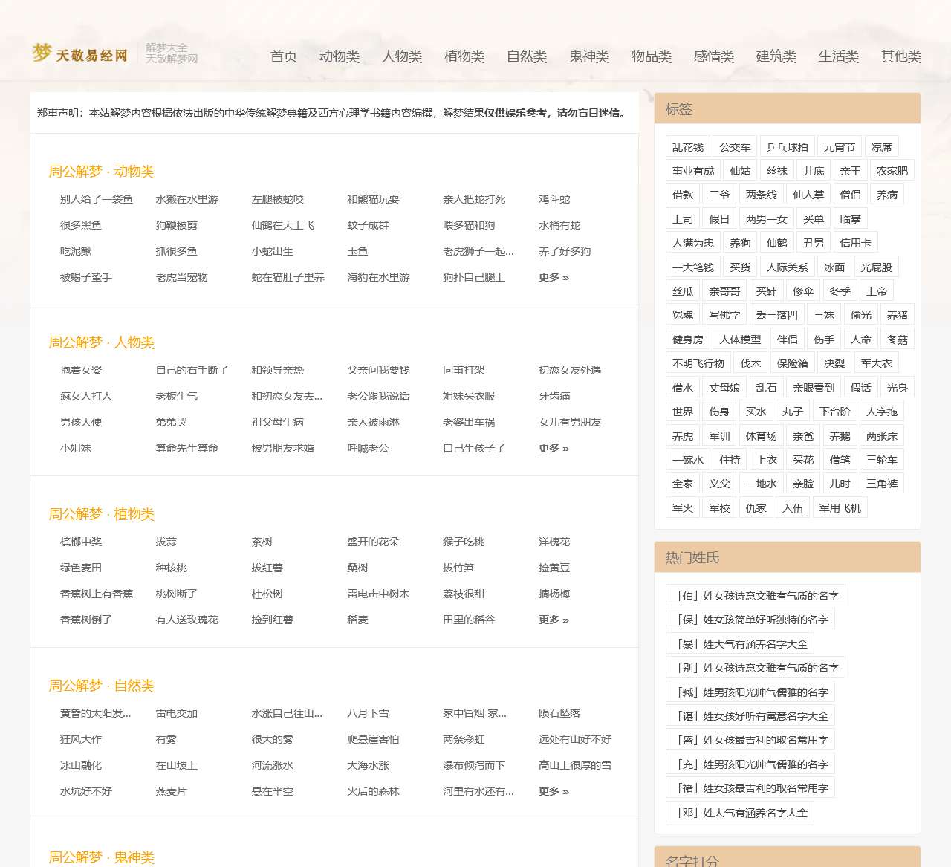Screen dimensions: 951x867
Task: Expand 更多 in the 人物类 section
Action: tap(554, 448)
